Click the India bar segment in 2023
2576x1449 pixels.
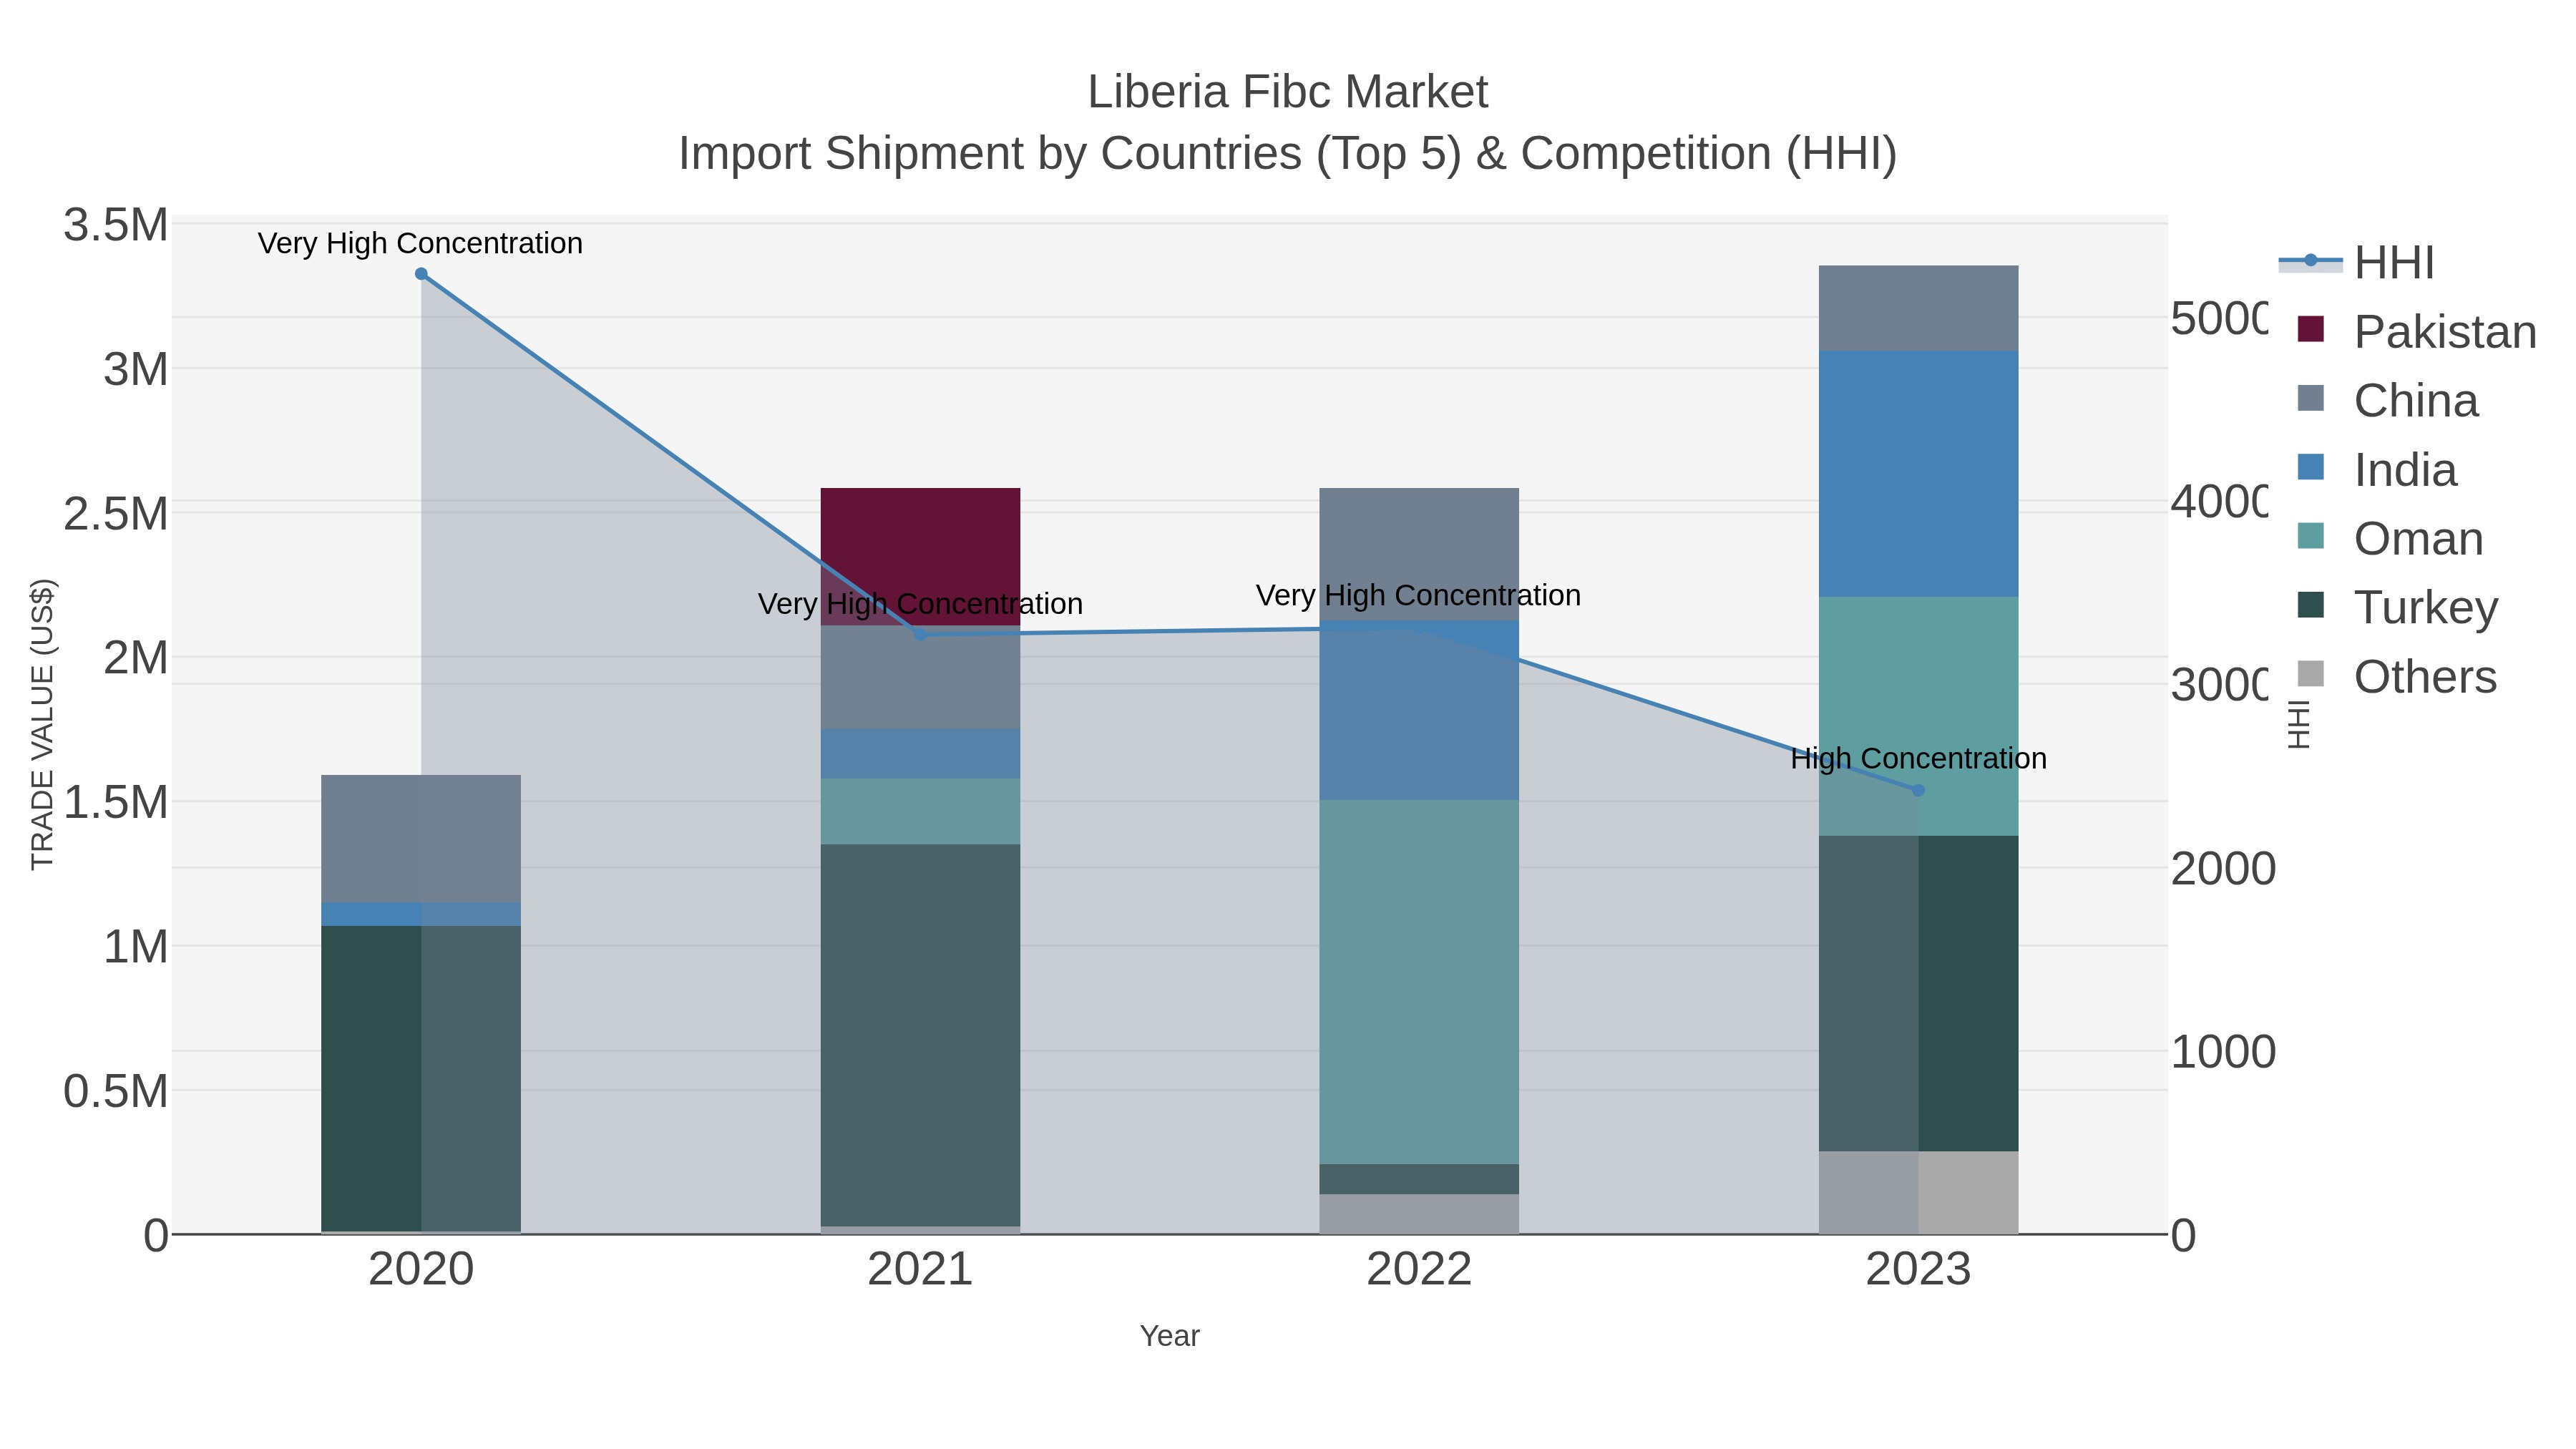pyautogui.click(x=1918, y=474)
